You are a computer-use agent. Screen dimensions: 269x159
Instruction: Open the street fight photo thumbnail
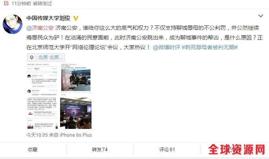76,79
